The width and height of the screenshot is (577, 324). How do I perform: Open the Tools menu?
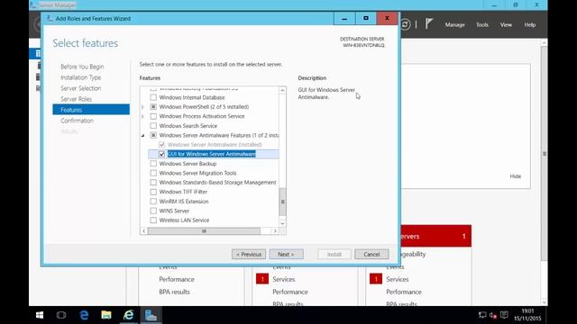(x=482, y=24)
